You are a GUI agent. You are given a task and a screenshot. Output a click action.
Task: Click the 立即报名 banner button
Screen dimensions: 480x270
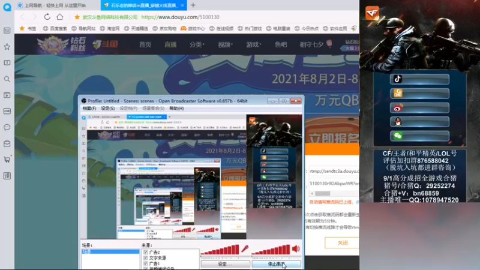pyautogui.click(x=334, y=139)
